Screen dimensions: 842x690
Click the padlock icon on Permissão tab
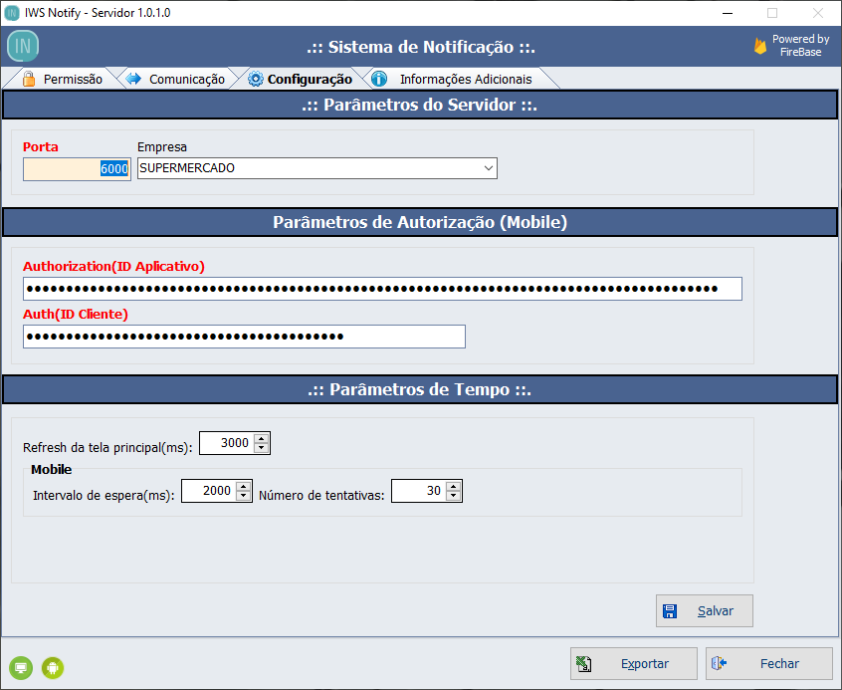[29, 80]
